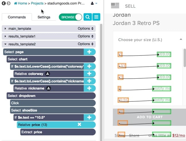Open the Projects breadcrumb link
This screenshot has width=186, height=141.
click(37, 3)
